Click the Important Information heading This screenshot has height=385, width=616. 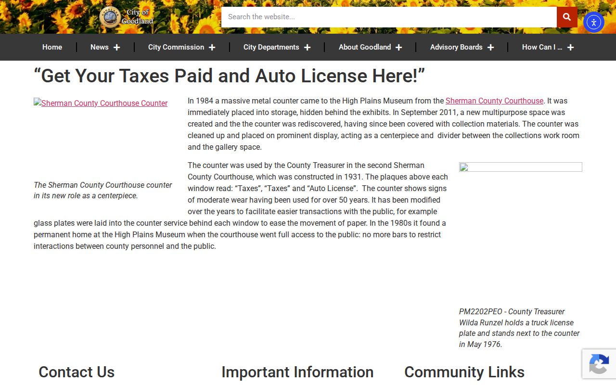[297, 372]
